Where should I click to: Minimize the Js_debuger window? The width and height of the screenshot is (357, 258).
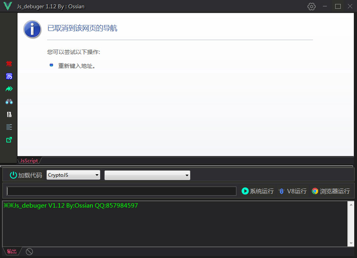[325, 6]
